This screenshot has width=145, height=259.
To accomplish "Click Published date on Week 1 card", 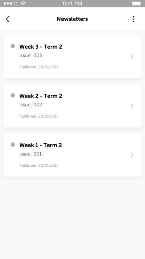I will (x=39, y=166).
